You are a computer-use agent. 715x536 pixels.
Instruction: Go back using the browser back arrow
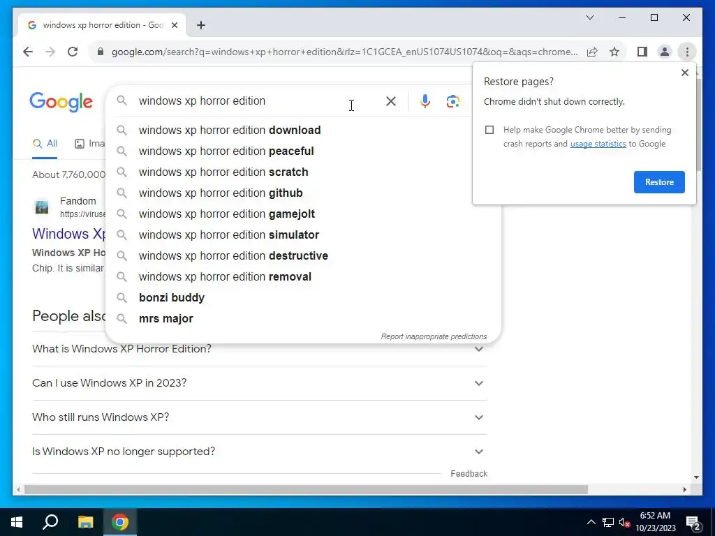(x=28, y=52)
